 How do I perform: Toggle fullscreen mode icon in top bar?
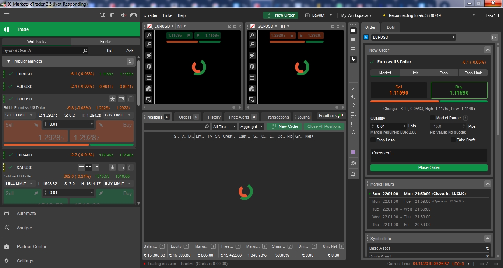[102, 15]
